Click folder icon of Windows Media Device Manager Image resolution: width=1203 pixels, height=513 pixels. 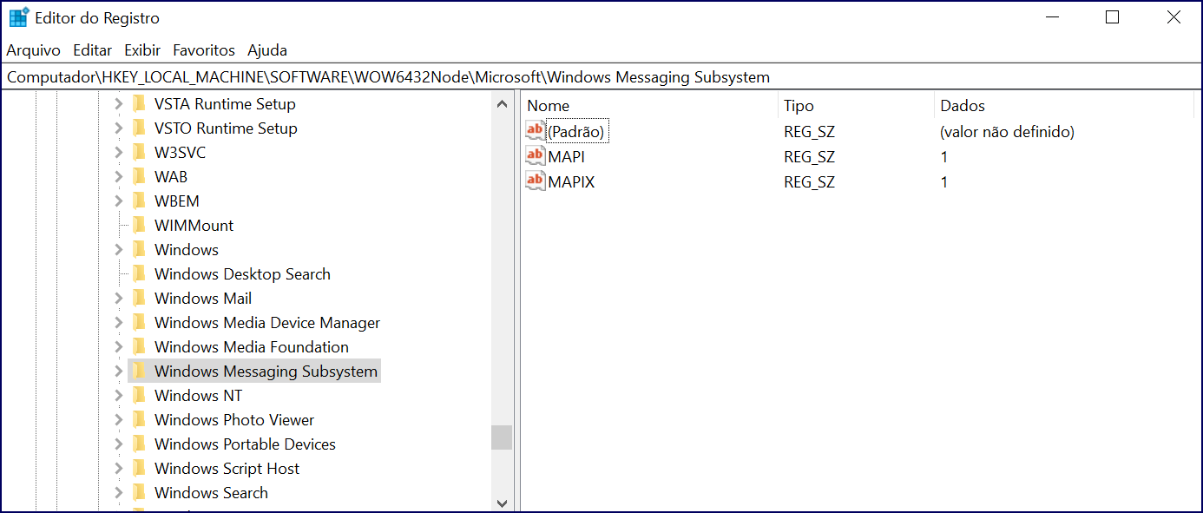(139, 322)
